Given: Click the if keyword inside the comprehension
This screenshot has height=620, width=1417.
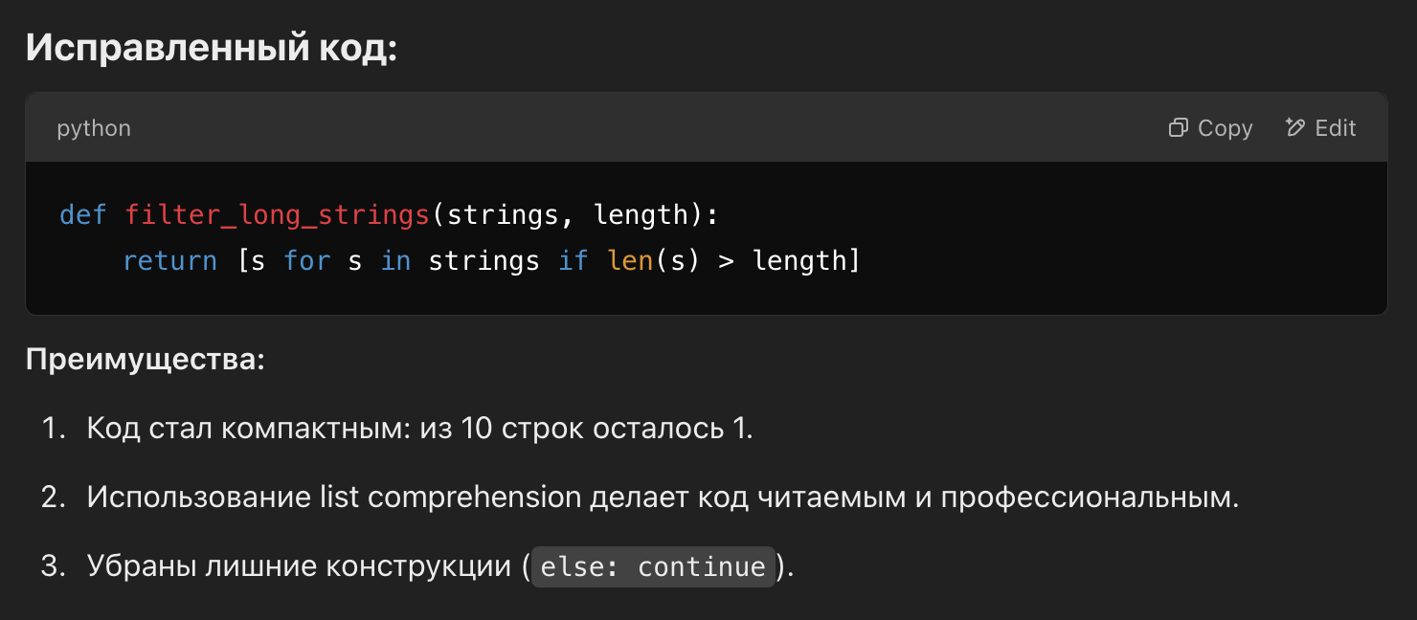Looking at the screenshot, I should [x=573, y=260].
